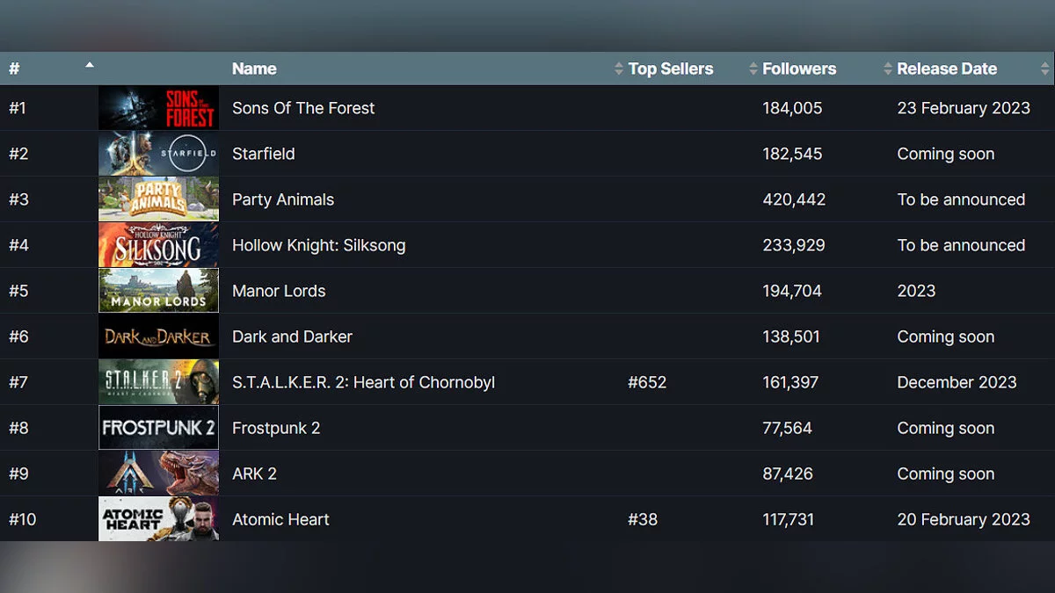This screenshot has width=1055, height=593.
Task: Click the Starfield game thumbnail
Action: (158, 154)
